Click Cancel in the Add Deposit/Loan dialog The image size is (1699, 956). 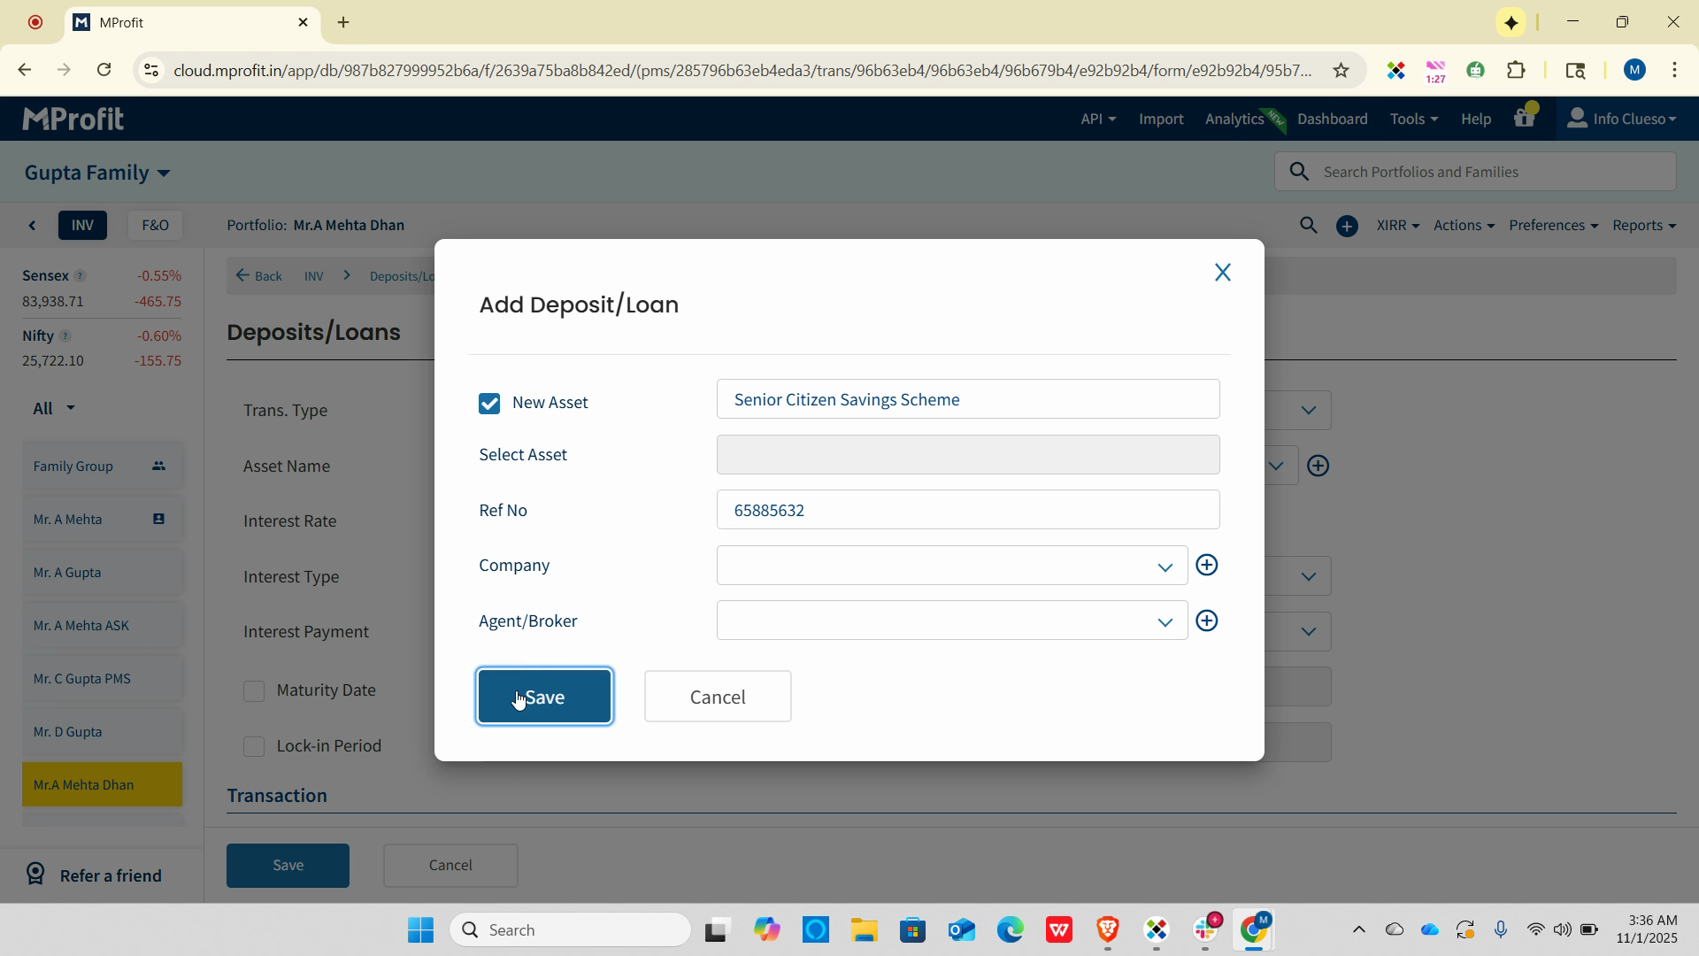point(717,697)
